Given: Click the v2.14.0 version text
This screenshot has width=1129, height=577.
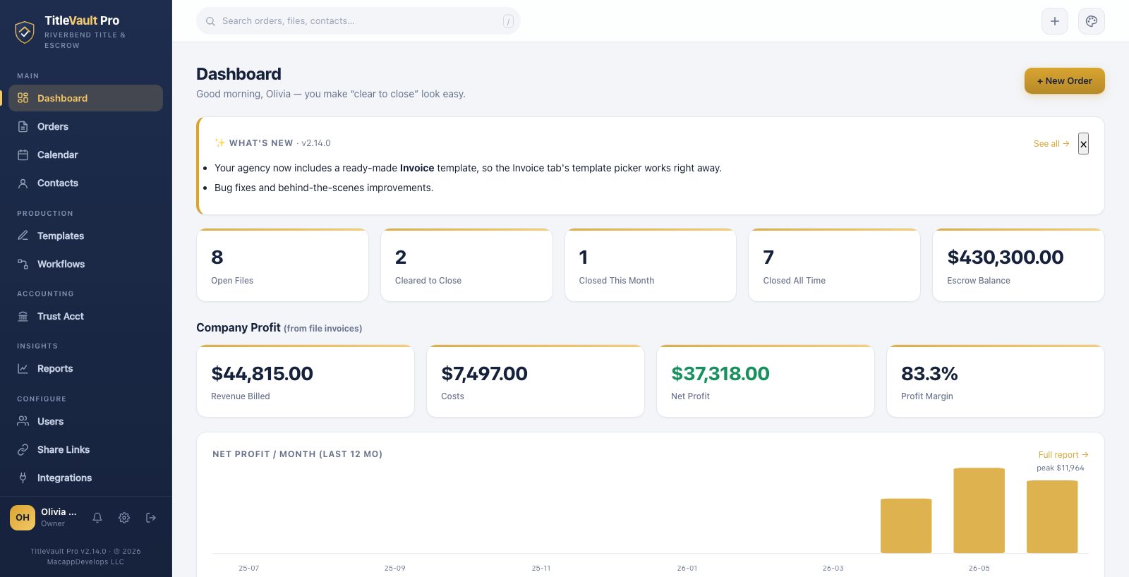Looking at the screenshot, I should point(316,143).
